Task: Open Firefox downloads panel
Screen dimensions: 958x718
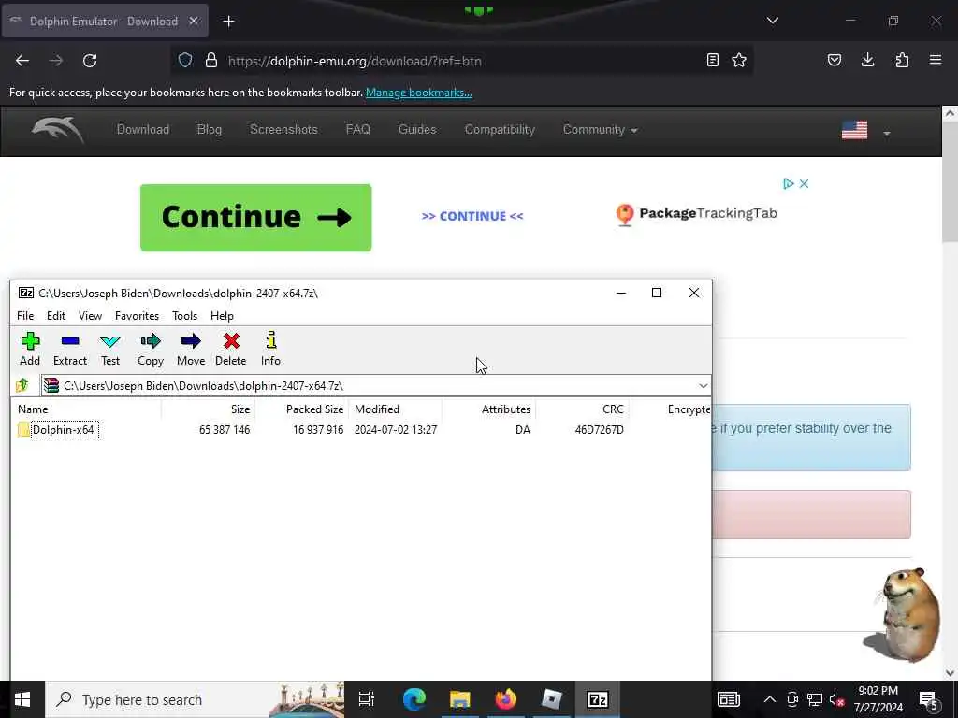Action: pyautogui.click(x=867, y=60)
